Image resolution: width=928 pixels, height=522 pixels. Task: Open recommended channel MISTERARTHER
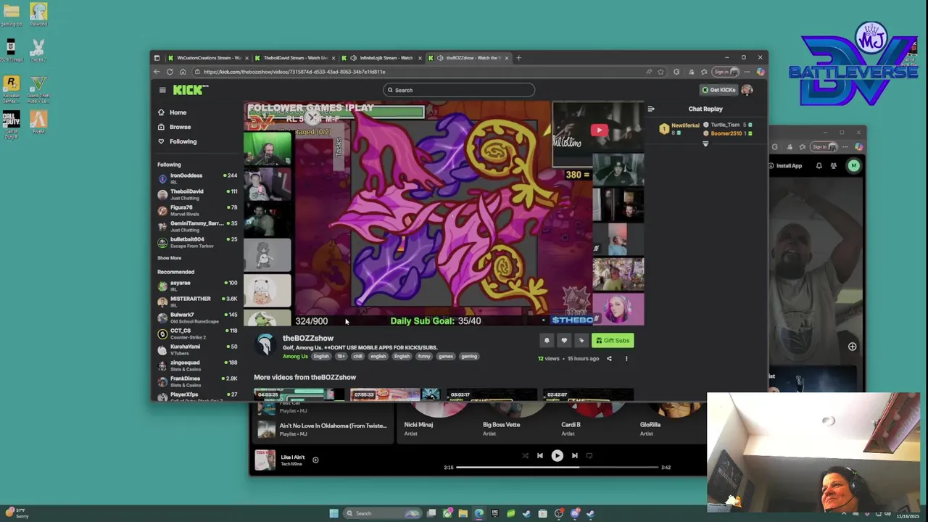click(197, 301)
